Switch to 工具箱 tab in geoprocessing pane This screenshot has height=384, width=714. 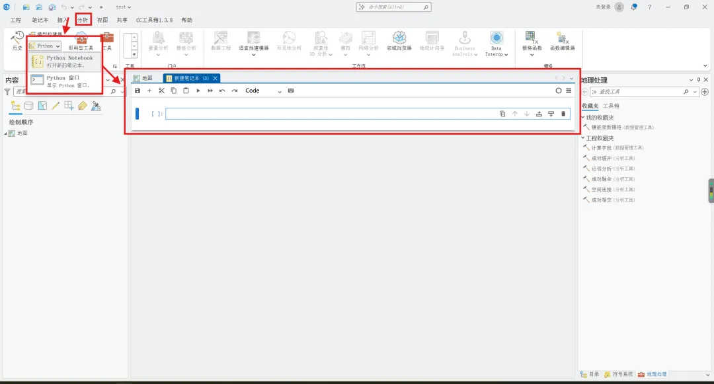coord(611,106)
